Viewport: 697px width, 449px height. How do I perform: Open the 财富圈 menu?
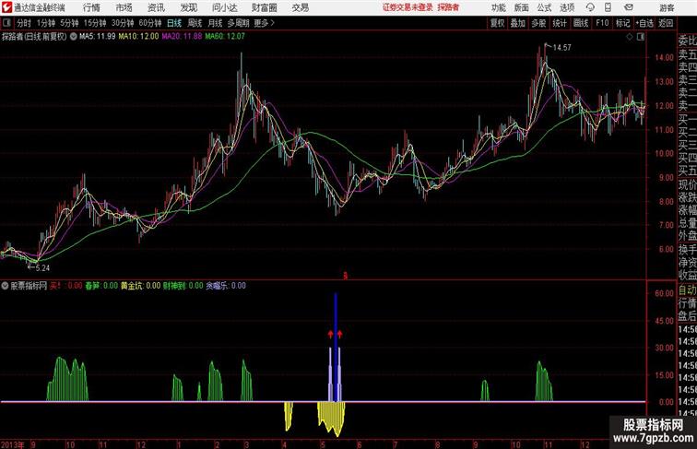(264, 7)
